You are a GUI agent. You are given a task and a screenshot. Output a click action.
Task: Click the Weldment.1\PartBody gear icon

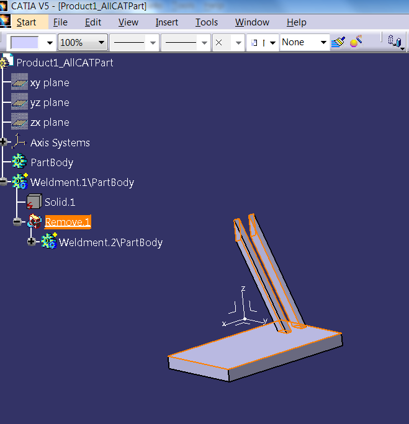pyautogui.click(x=20, y=181)
